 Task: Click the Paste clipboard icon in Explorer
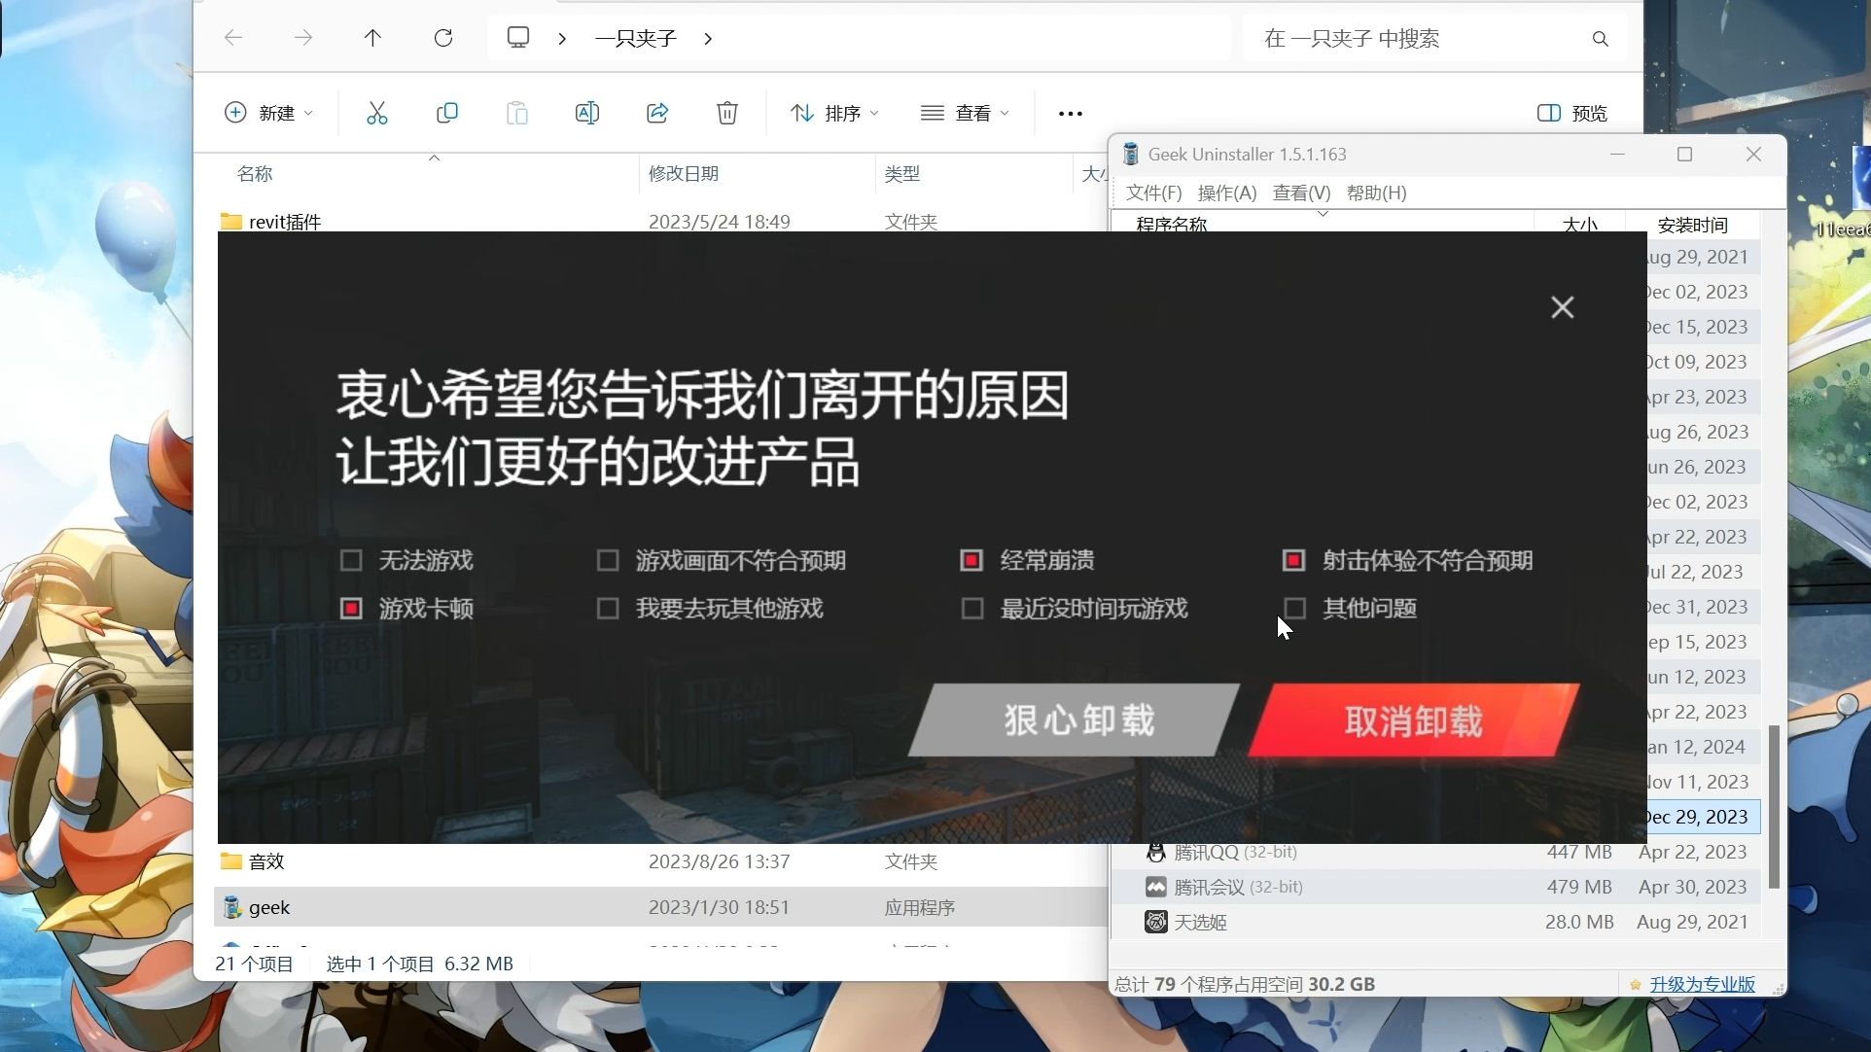tap(517, 113)
